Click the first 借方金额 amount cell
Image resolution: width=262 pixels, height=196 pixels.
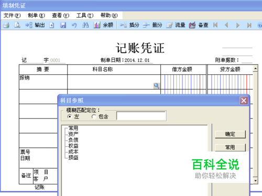(183, 82)
